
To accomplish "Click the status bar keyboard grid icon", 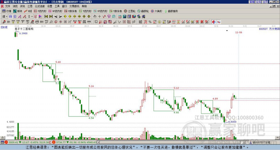I will [x=2, y=142].
